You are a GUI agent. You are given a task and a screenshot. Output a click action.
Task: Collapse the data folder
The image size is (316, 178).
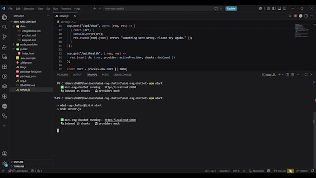[13, 26]
